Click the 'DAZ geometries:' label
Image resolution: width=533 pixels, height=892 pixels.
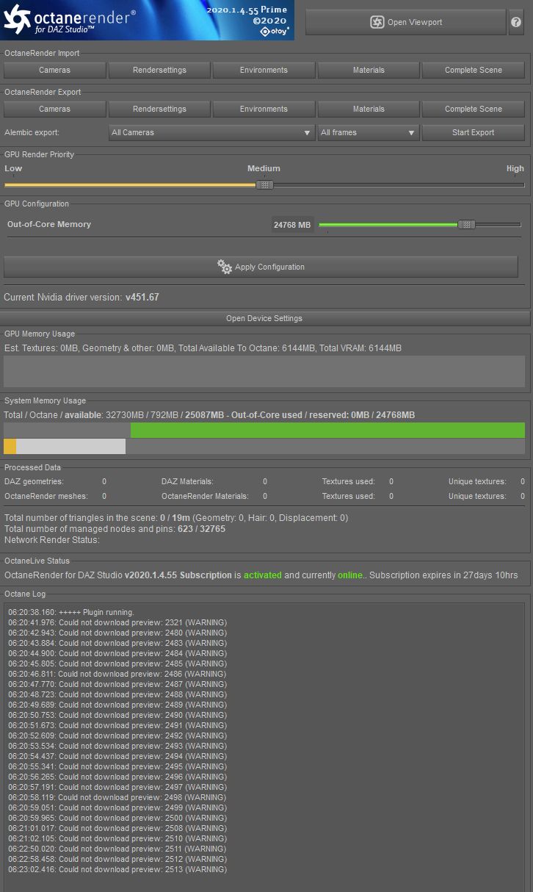click(34, 481)
